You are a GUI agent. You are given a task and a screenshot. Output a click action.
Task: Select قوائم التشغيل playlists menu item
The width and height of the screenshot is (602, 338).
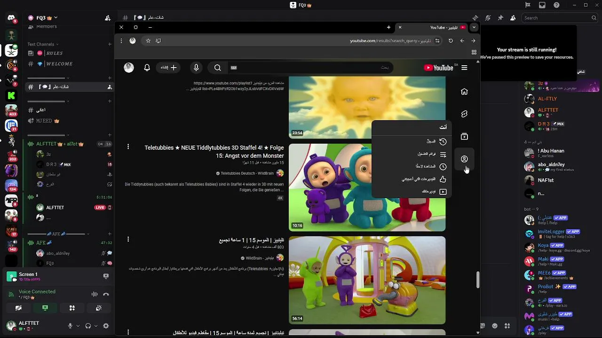412,154
